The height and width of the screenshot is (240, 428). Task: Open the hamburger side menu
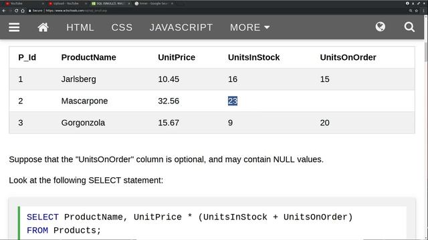[14, 27]
